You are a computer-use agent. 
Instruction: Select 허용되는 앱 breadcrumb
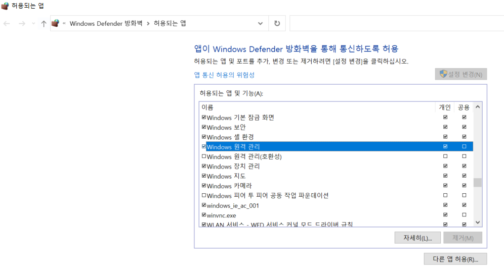click(x=170, y=23)
